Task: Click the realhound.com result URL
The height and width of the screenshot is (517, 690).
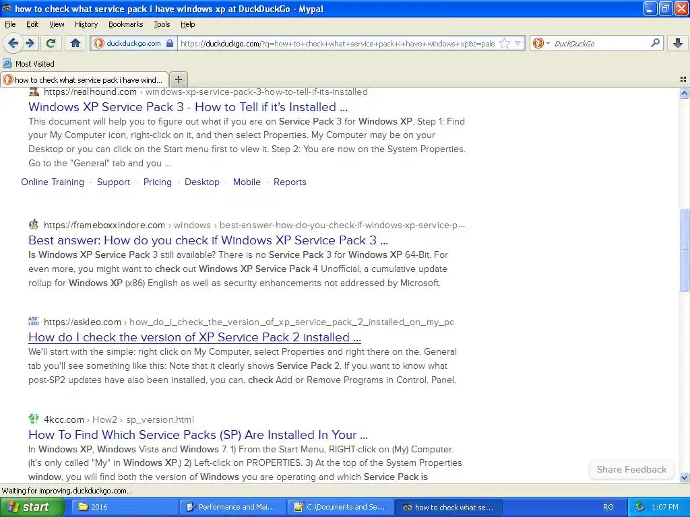Action: coord(206,92)
